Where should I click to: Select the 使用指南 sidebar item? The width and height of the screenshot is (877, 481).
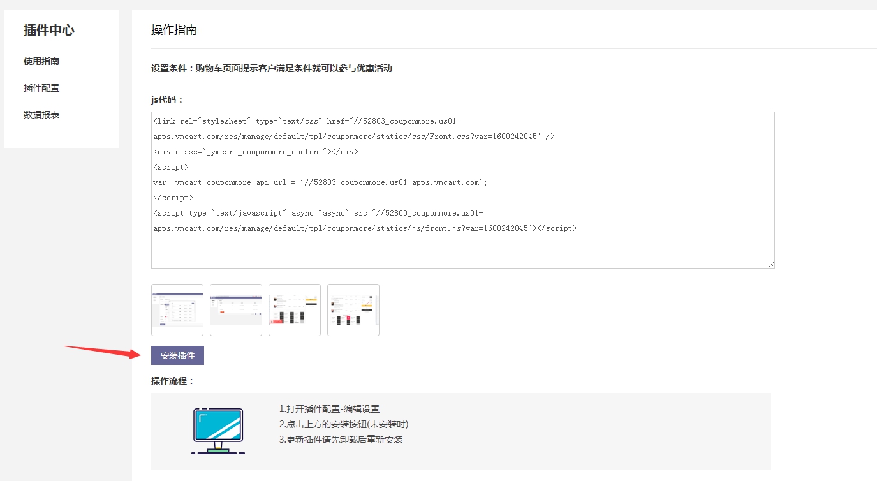pyautogui.click(x=40, y=61)
